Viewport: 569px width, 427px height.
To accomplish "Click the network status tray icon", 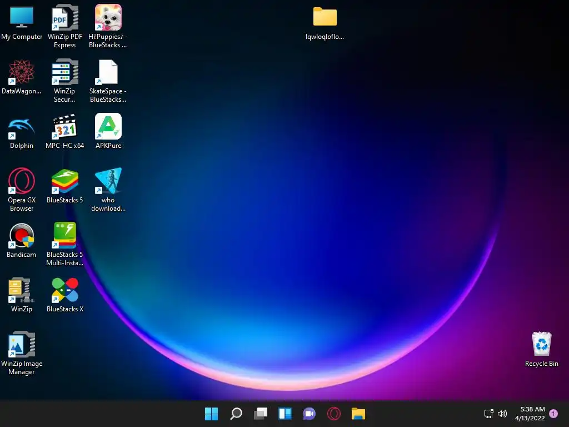I will click(x=489, y=414).
